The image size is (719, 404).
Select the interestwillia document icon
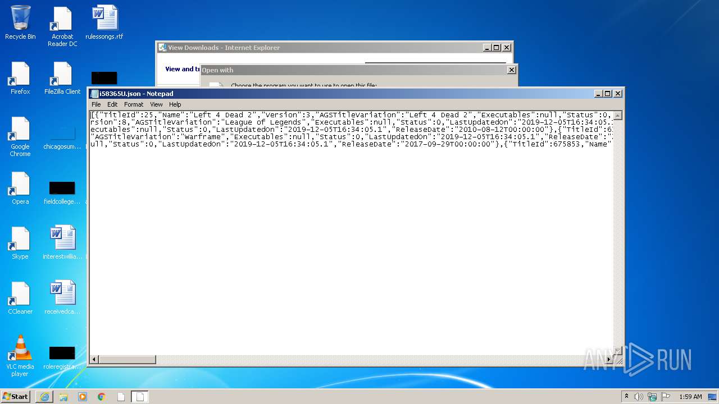point(62,242)
